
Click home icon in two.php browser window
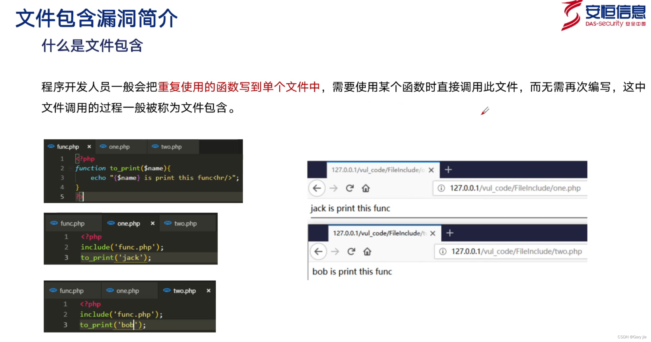[367, 252]
